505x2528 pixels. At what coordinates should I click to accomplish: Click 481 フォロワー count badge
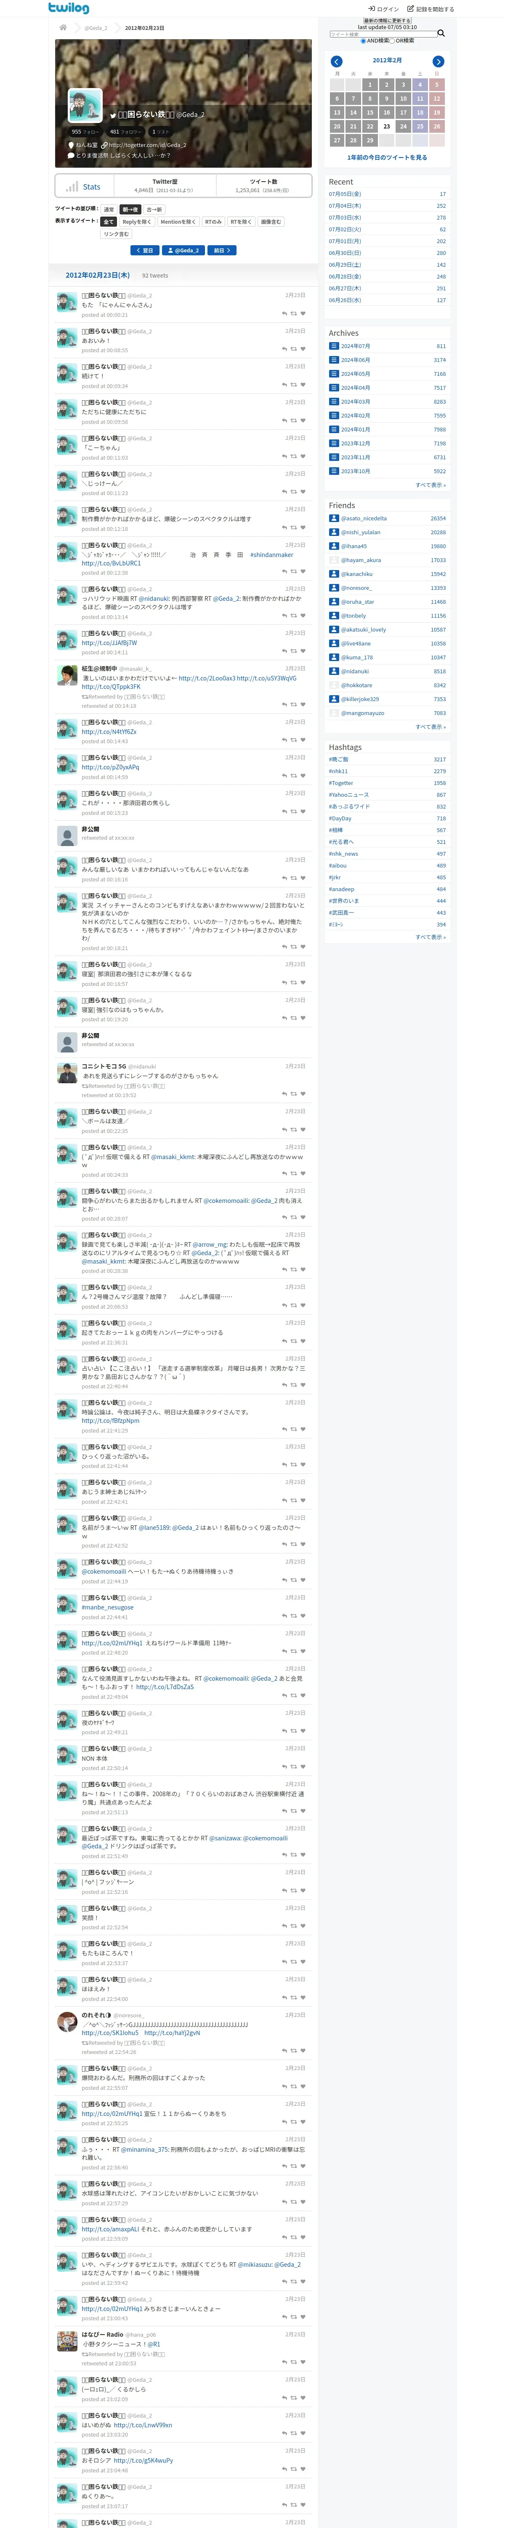pos(125,131)
